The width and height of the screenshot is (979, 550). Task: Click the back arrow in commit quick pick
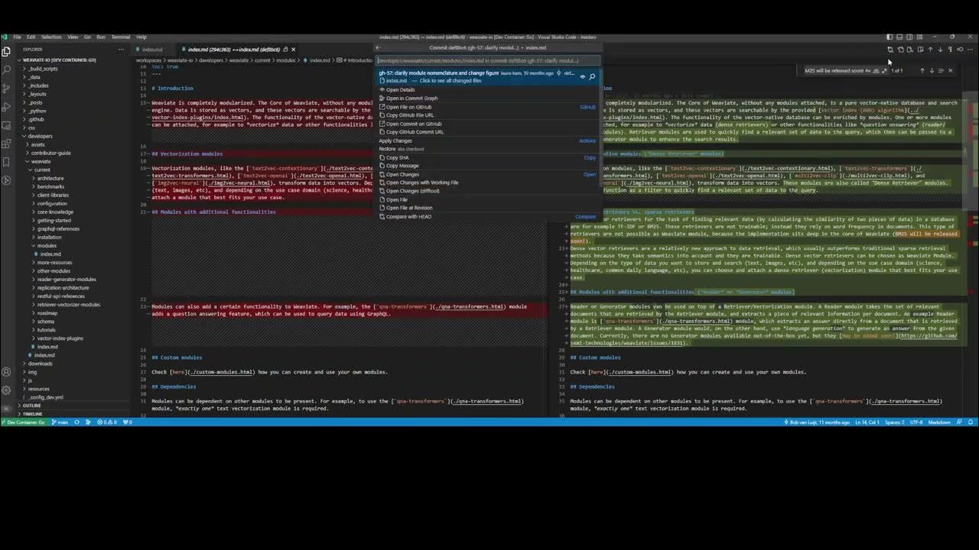pos(377,47)
